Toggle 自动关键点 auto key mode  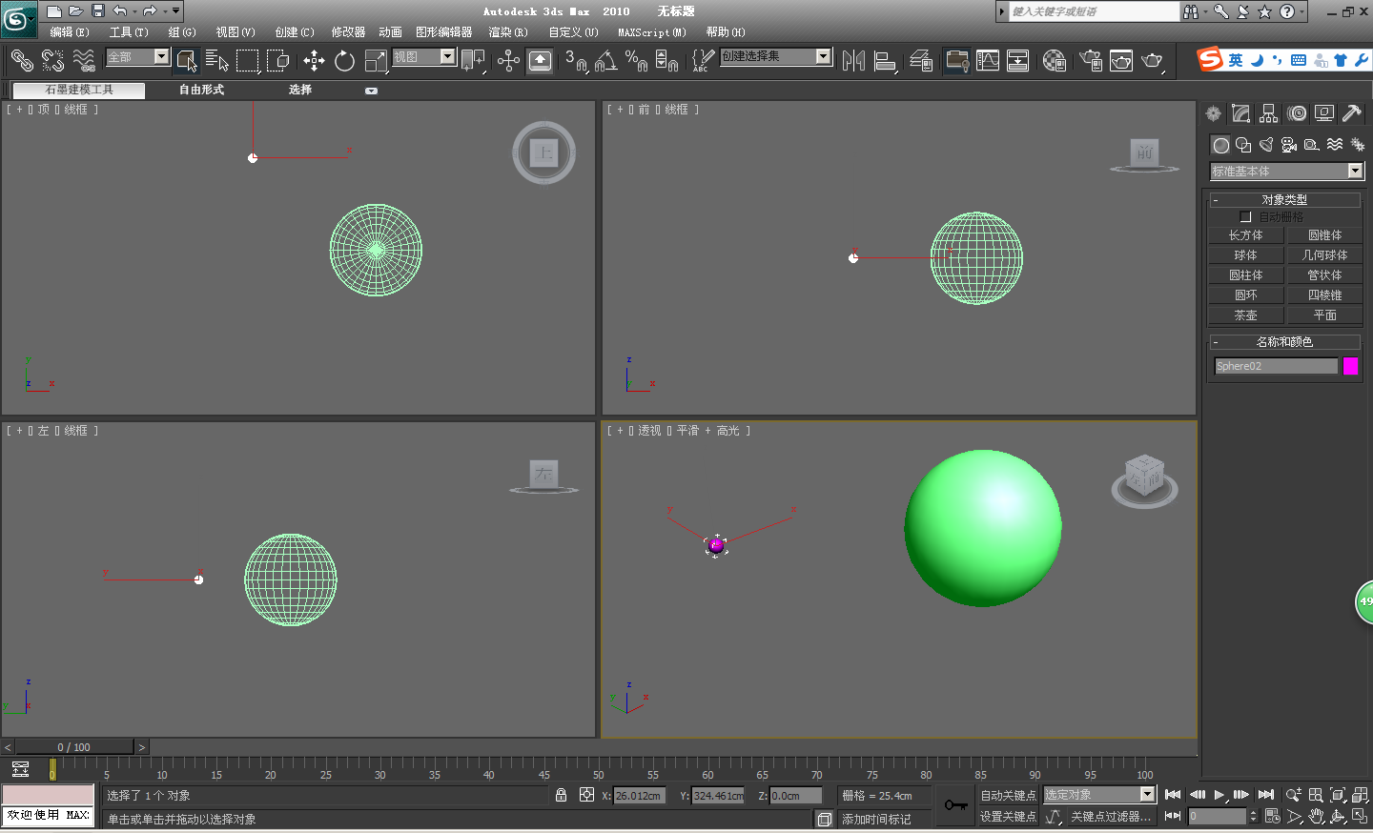[1008, 795]
